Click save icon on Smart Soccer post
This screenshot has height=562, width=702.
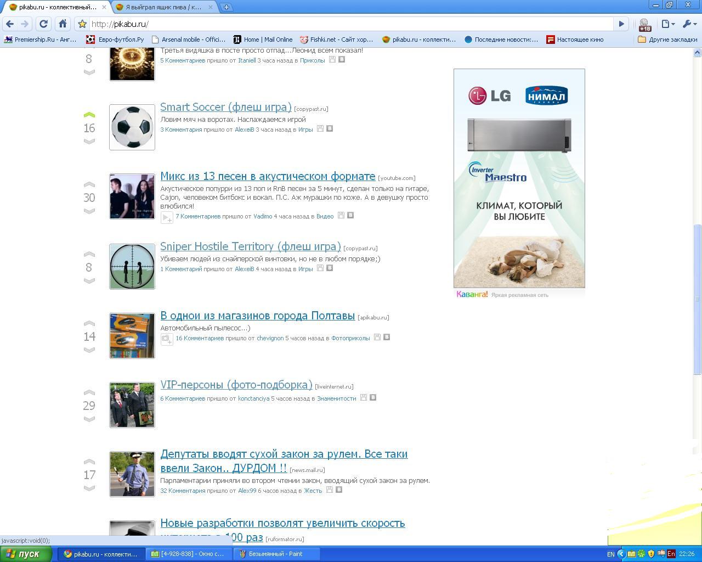pos(320,129)
